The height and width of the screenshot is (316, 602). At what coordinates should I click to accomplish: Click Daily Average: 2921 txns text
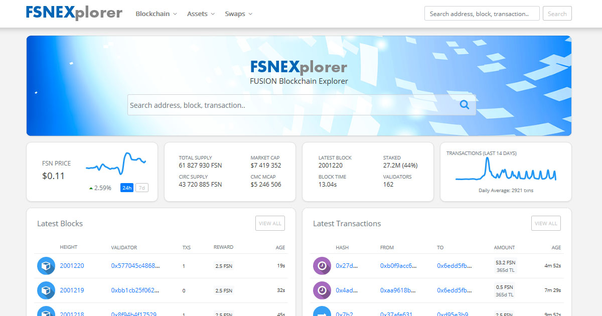[506, 191]
